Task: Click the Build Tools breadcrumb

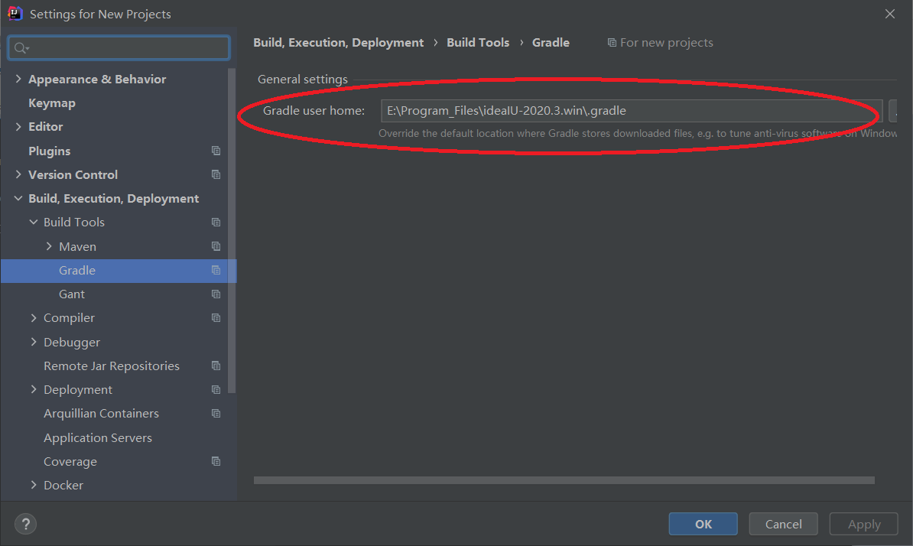Action: point(478,42)
